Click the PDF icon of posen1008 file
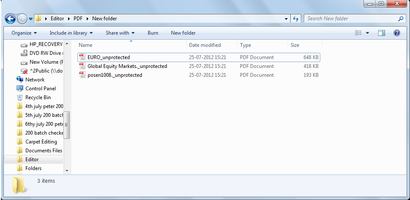 [83, 75]
